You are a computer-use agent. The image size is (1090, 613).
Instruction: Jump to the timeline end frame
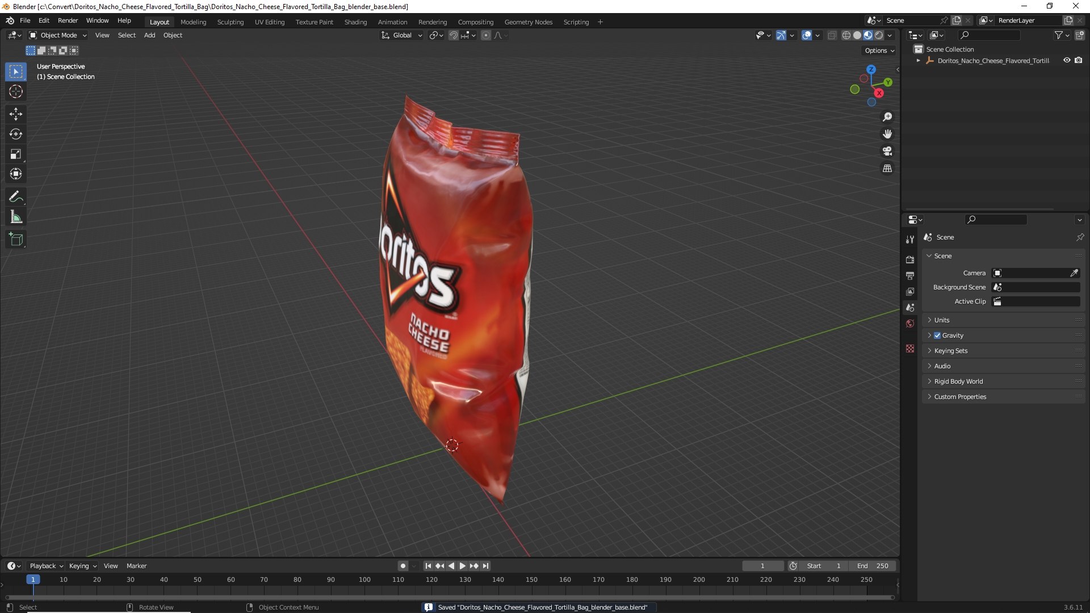coord(485,566)
